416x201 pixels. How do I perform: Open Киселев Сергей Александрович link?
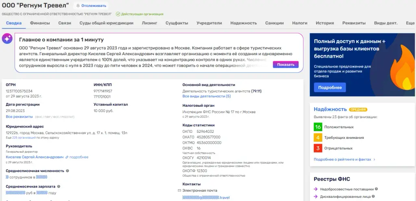point(35,157)
